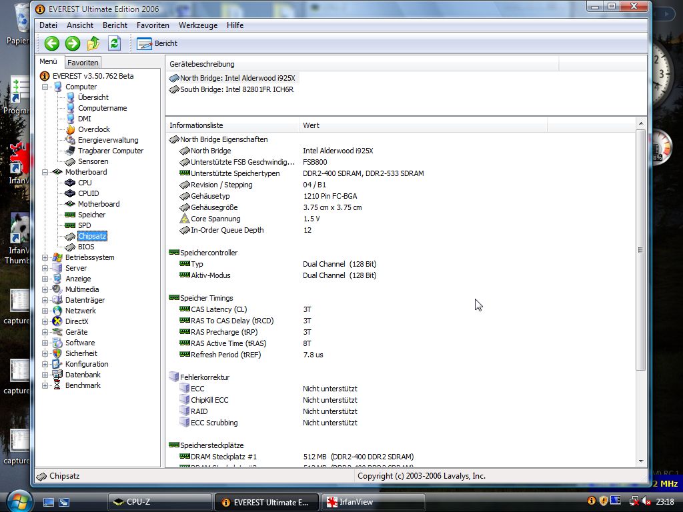
Task: Switch to IrfanView taskbar button
Action: tap(372, 502)
